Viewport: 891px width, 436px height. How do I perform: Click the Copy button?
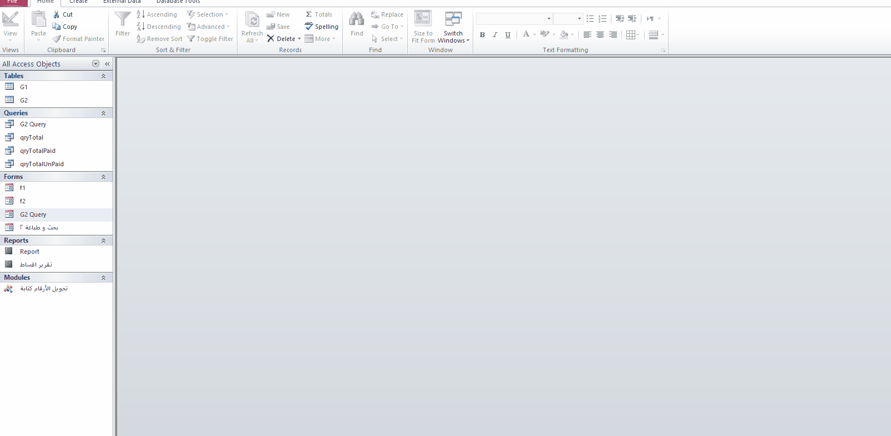(65, 27)
